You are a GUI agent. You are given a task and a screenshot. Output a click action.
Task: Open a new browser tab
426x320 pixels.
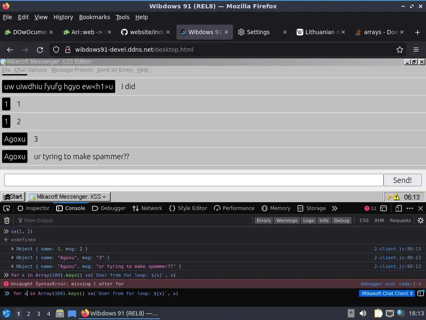(417, 32)
